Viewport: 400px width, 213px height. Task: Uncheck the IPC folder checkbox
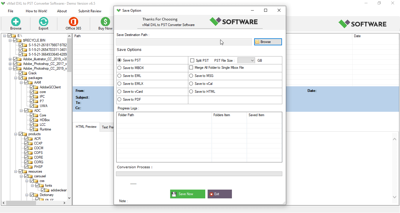pyautogui.click(x=32, y=97)
